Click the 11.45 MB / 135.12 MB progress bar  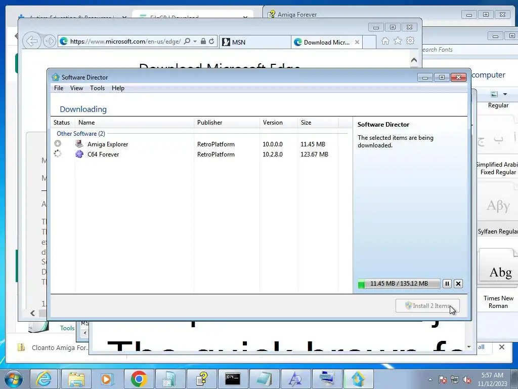(x=399, y=284)
